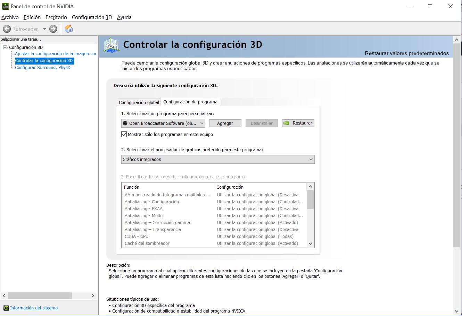Click task pane horizontal scroll right arrow
Screen dimensions: 462x316
pyautogui.click(x=93, y=296)
